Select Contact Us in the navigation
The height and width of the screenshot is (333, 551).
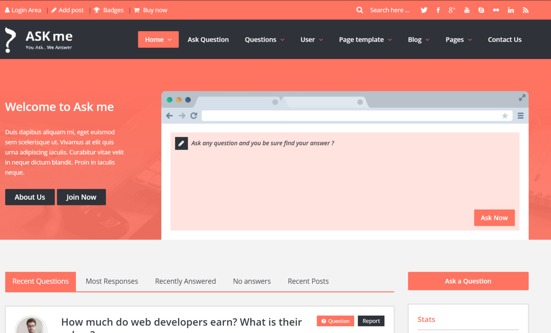tap(505, 39)
